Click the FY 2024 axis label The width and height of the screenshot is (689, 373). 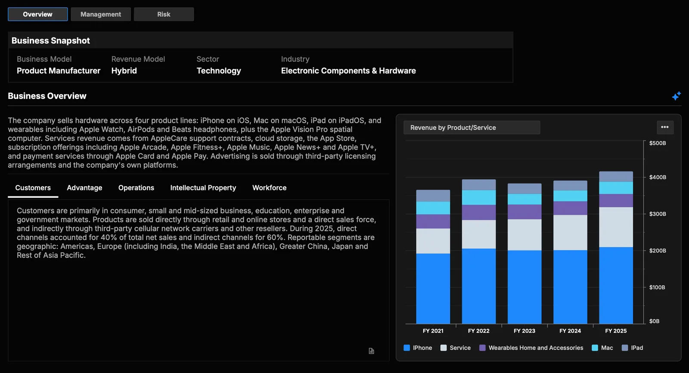tap(570, 331)
